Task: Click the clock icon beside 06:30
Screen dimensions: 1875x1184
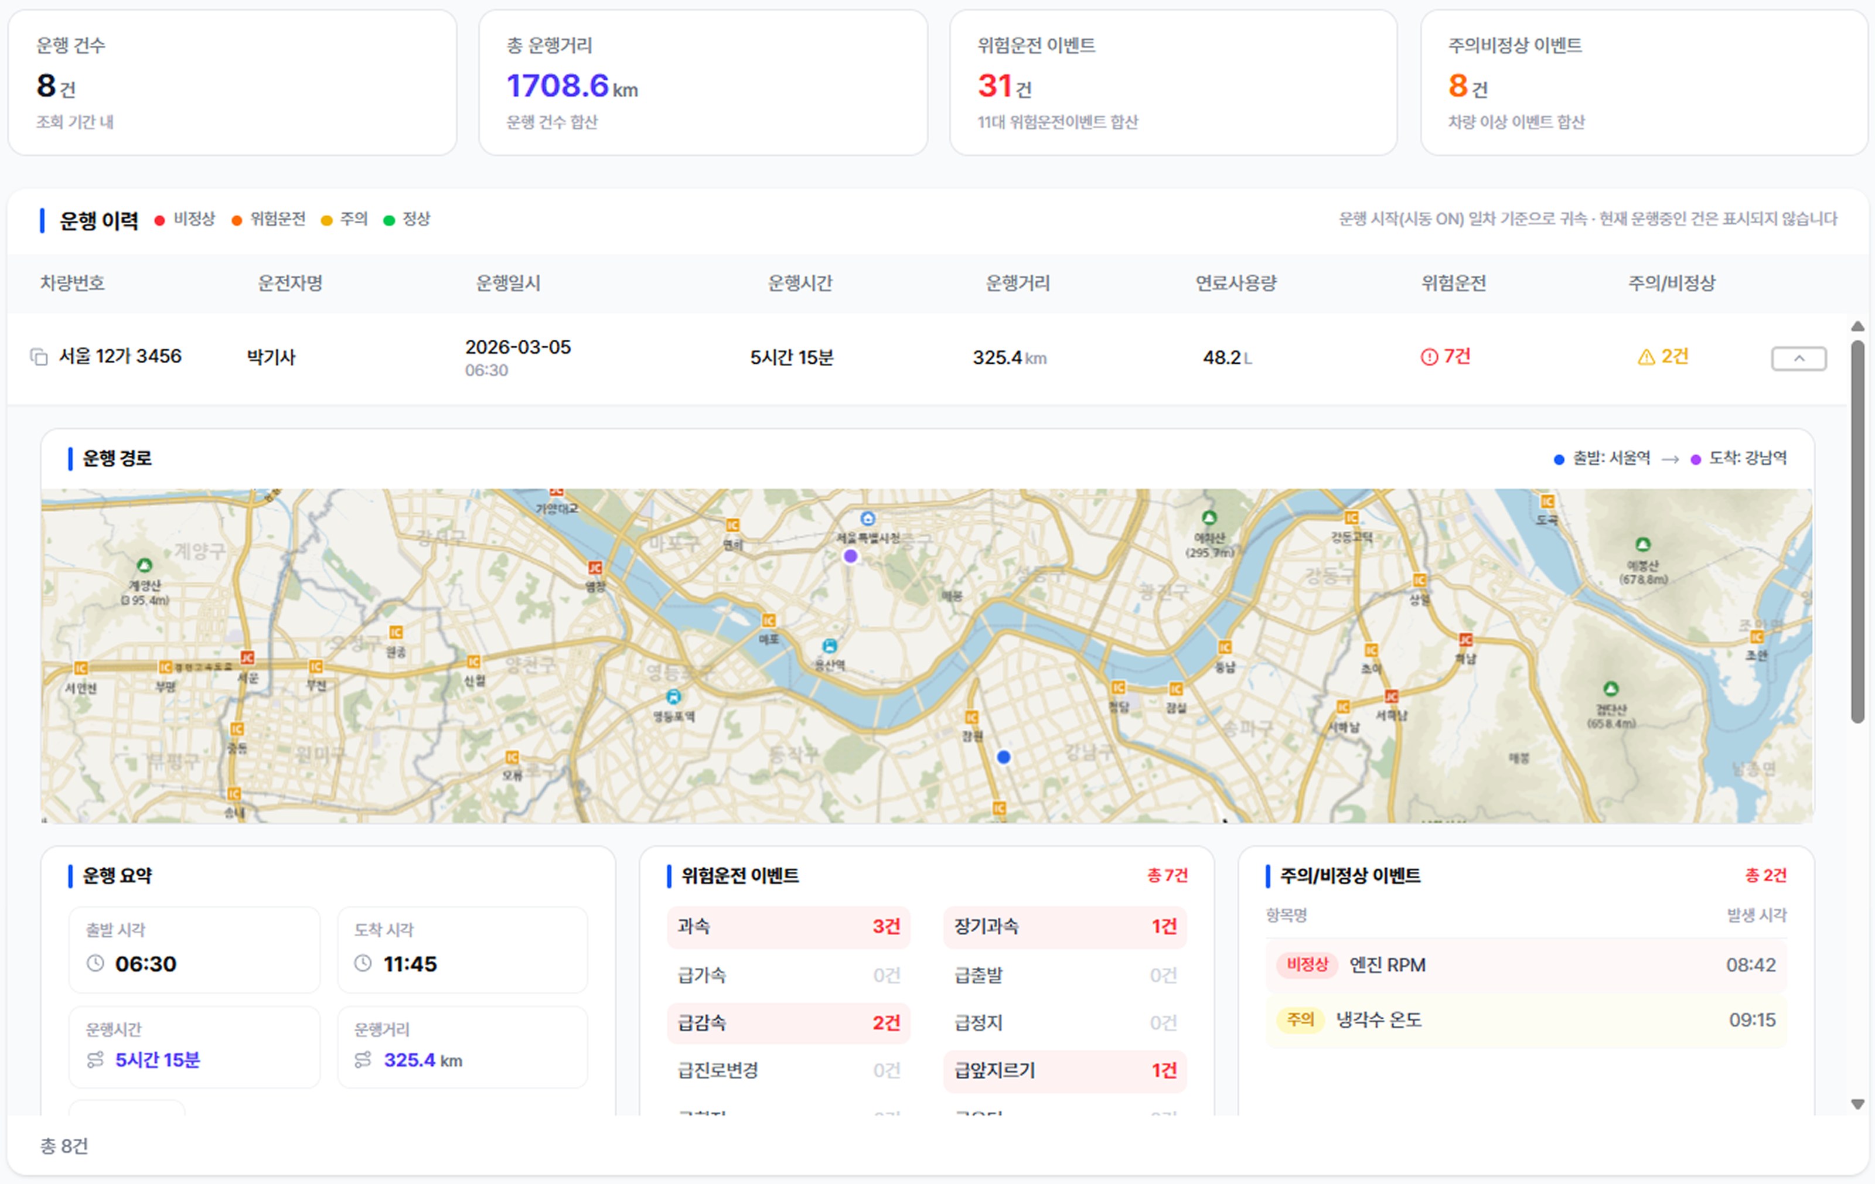Action: pos(95,963)
